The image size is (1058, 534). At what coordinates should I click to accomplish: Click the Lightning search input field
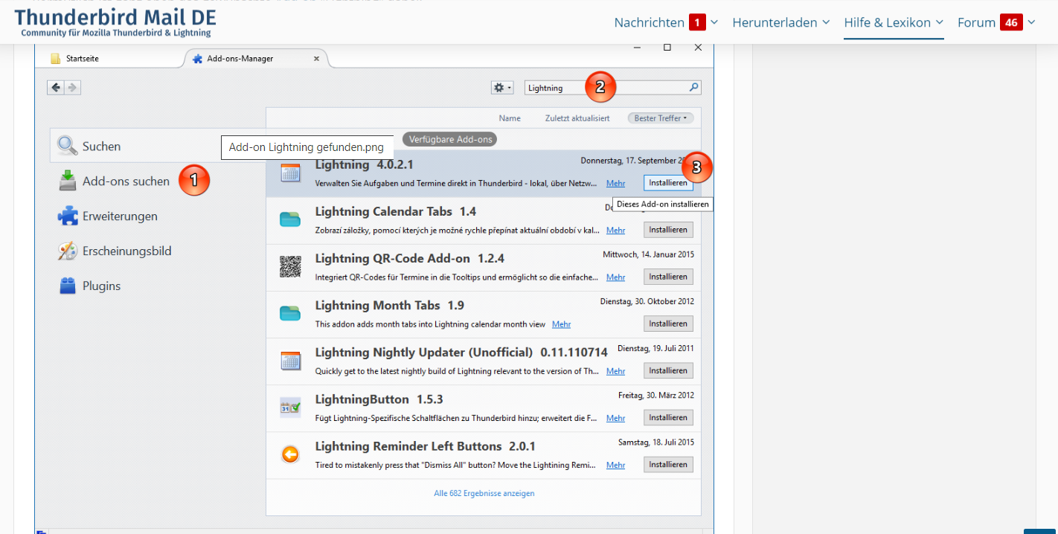tap(554, 88)
